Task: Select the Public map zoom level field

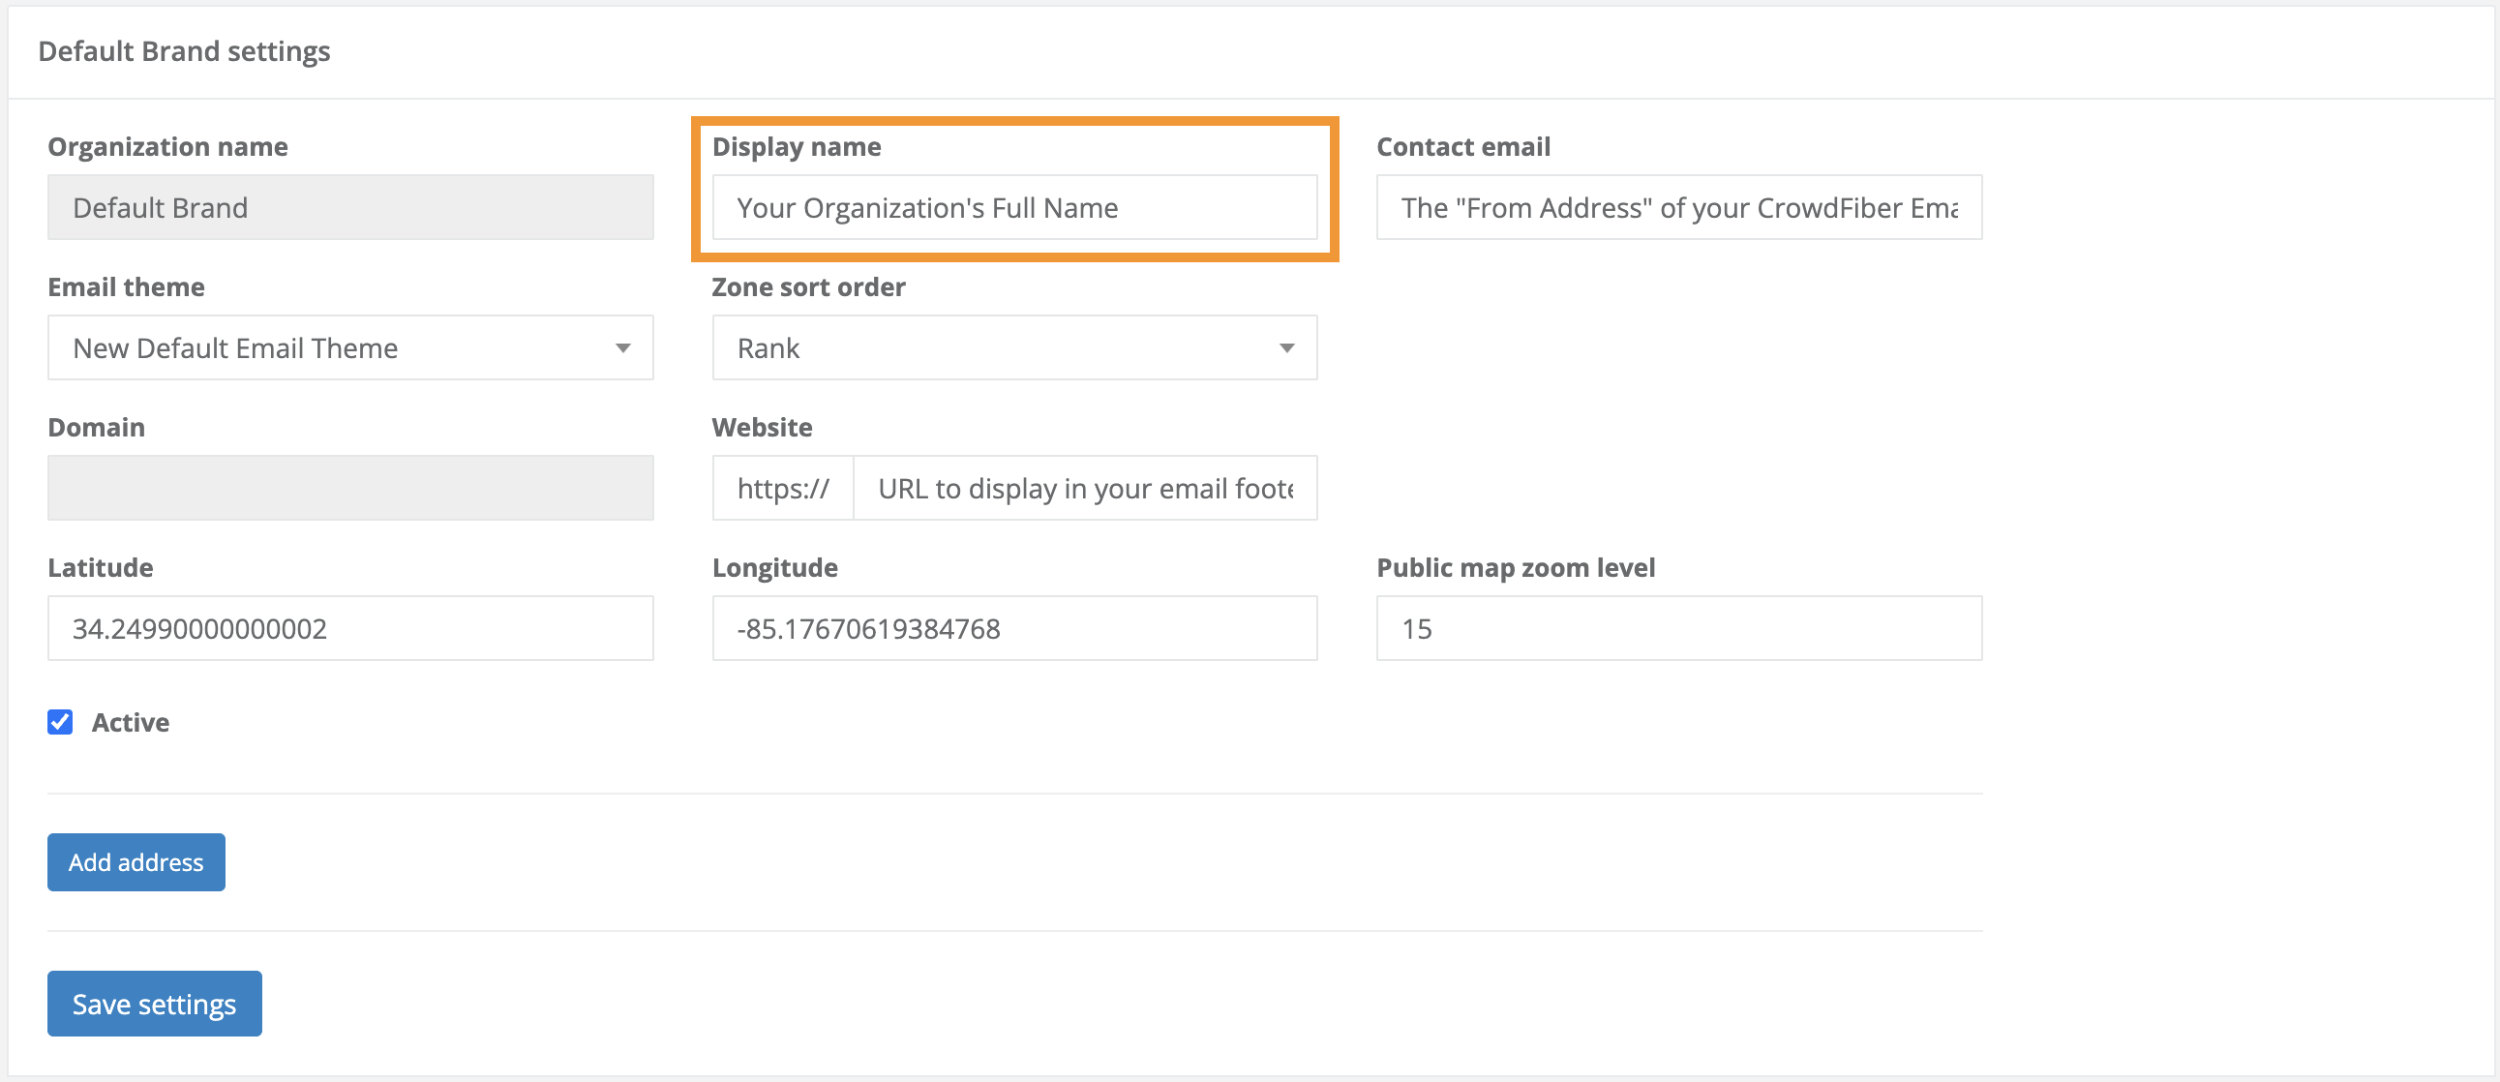Action: [x=1678, y=628]
